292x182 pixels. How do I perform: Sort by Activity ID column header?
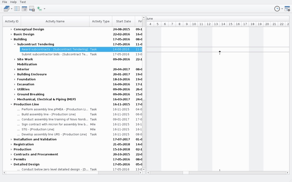click(x=12, y=21)
